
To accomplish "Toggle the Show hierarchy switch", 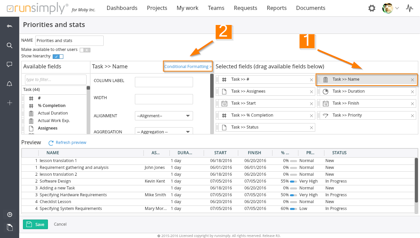I will pyautogui.click(x=58, y=56).
